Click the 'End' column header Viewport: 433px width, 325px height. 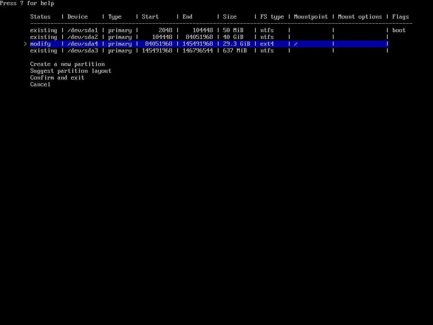click(x=187, y=17)
